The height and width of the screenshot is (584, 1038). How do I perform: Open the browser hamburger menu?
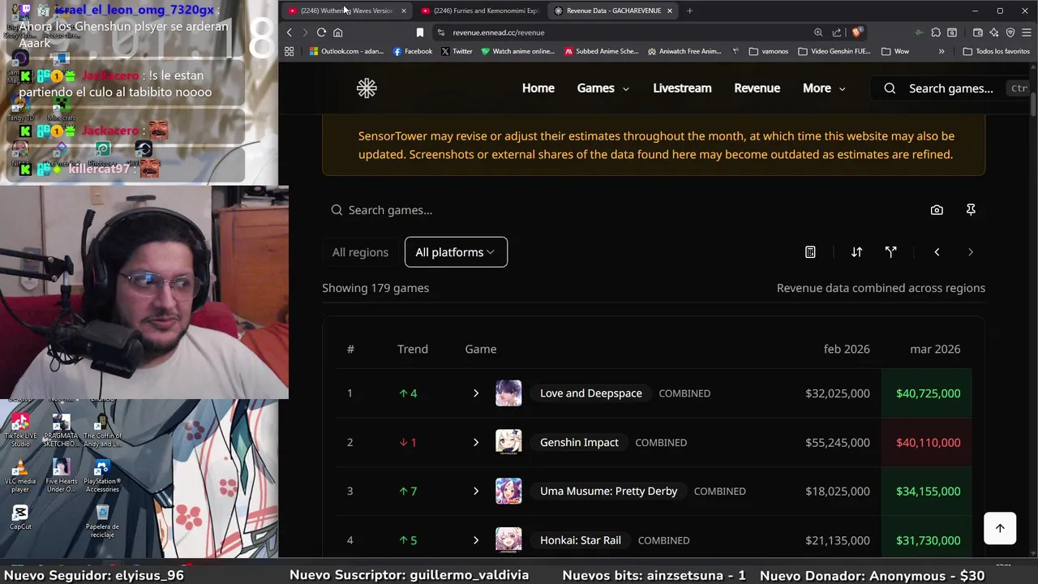1027,32
